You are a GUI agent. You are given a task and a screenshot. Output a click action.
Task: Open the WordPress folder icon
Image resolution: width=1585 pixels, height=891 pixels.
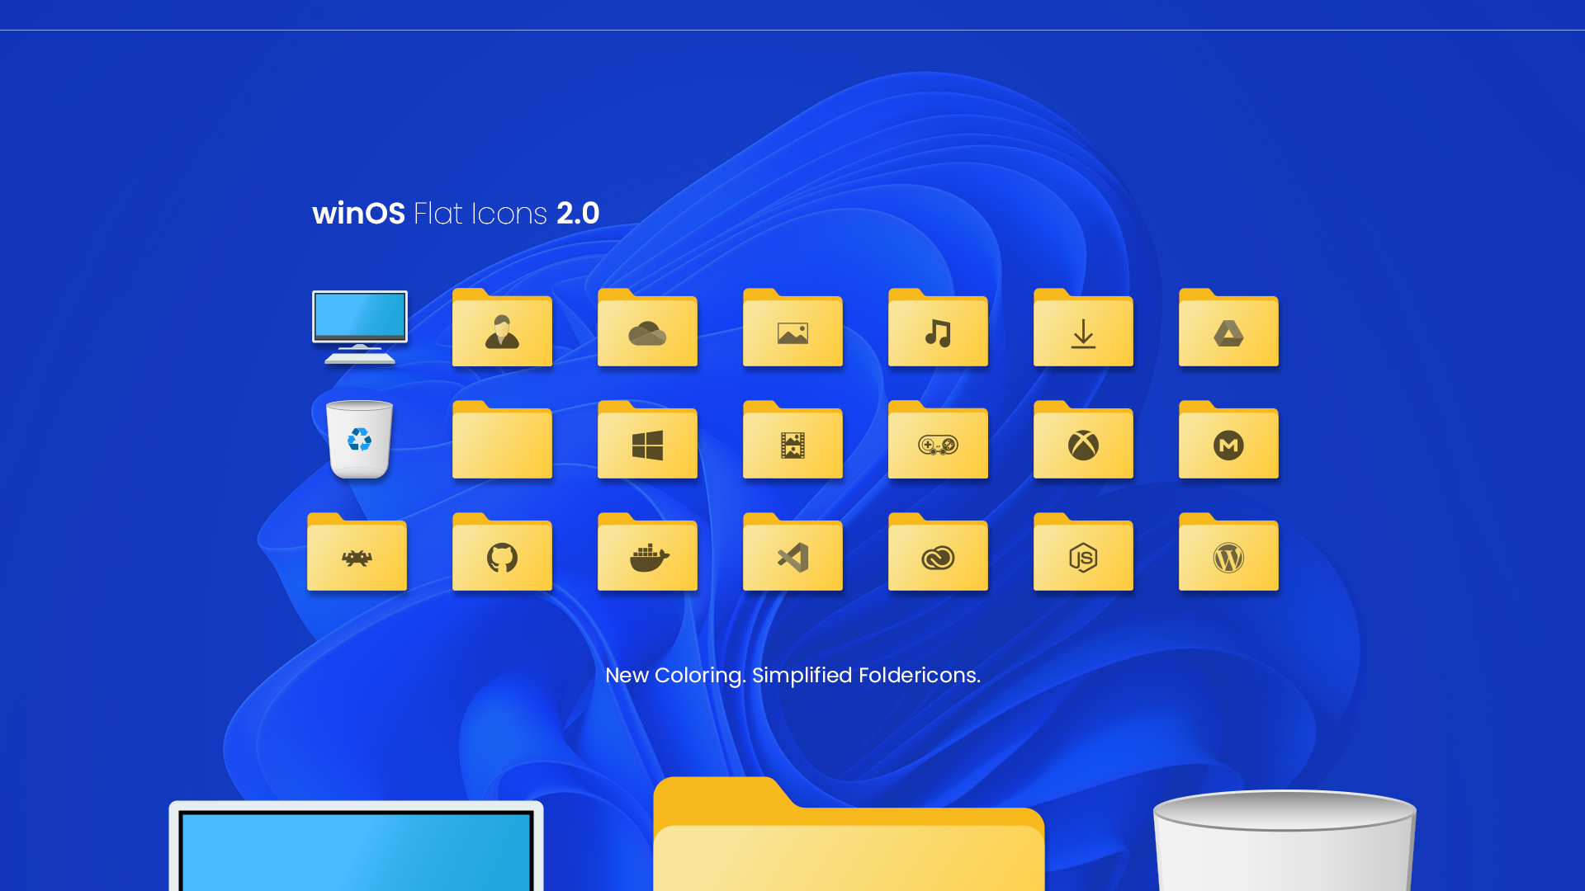[1228, 553]
